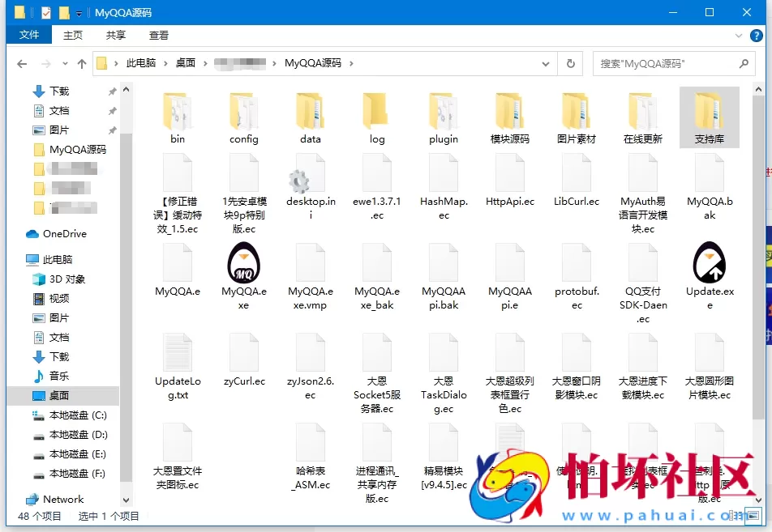
Task: Open the 模块源码 folder
Action: coord(509,113)
